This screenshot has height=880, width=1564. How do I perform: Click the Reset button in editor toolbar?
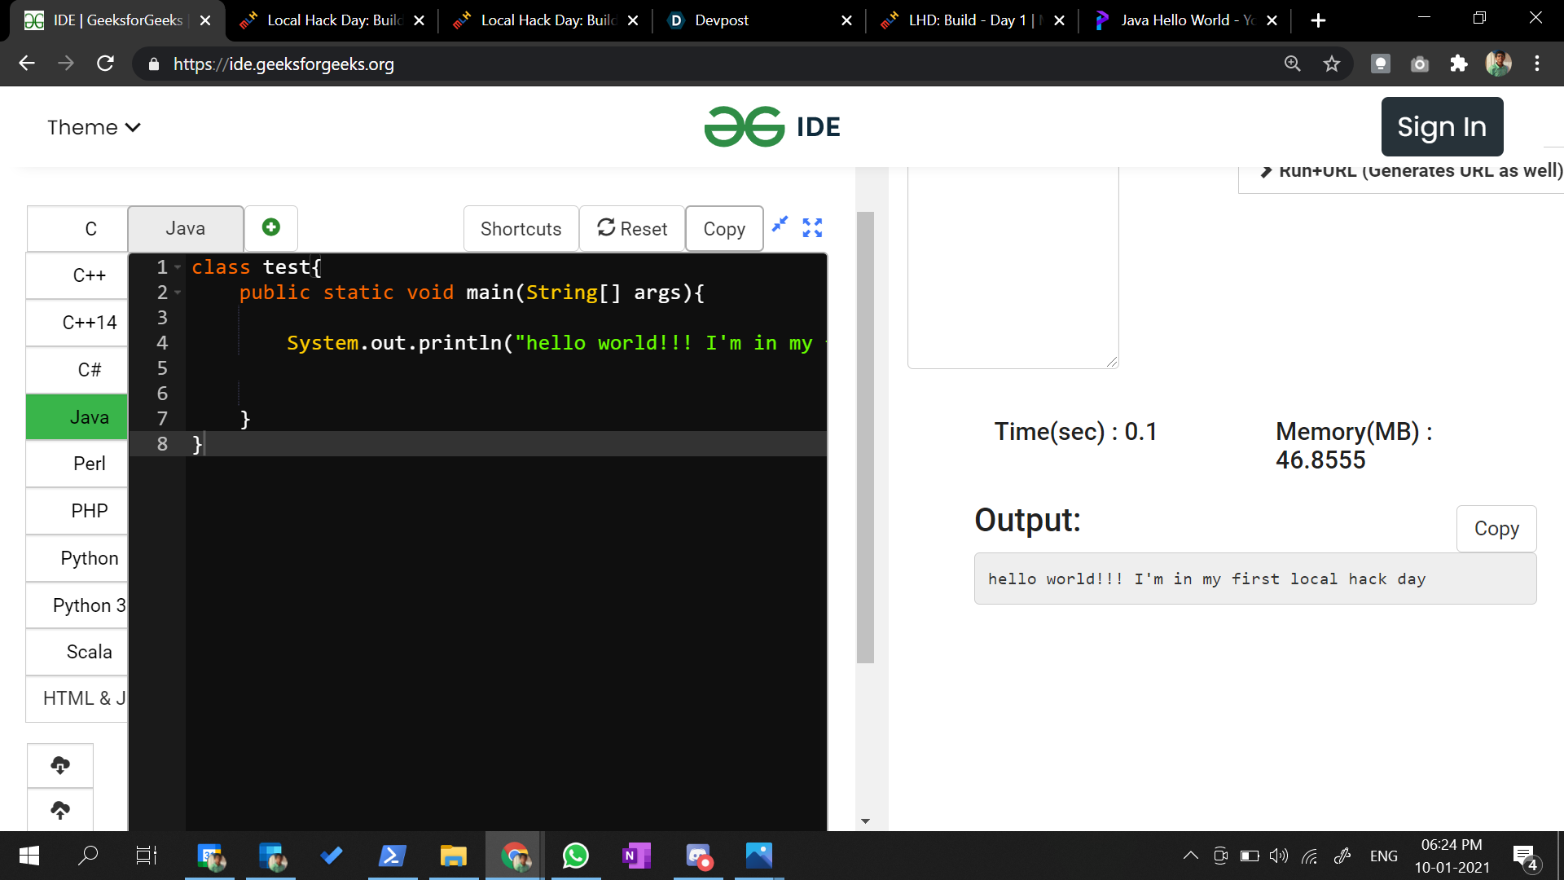coord(632,229)
